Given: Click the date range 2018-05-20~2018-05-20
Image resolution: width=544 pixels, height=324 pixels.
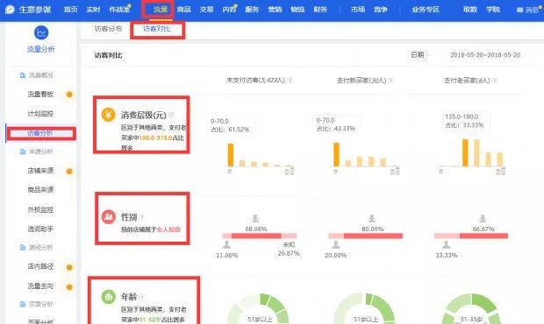Looking at the screenshot, I should [x=485, y=55].
